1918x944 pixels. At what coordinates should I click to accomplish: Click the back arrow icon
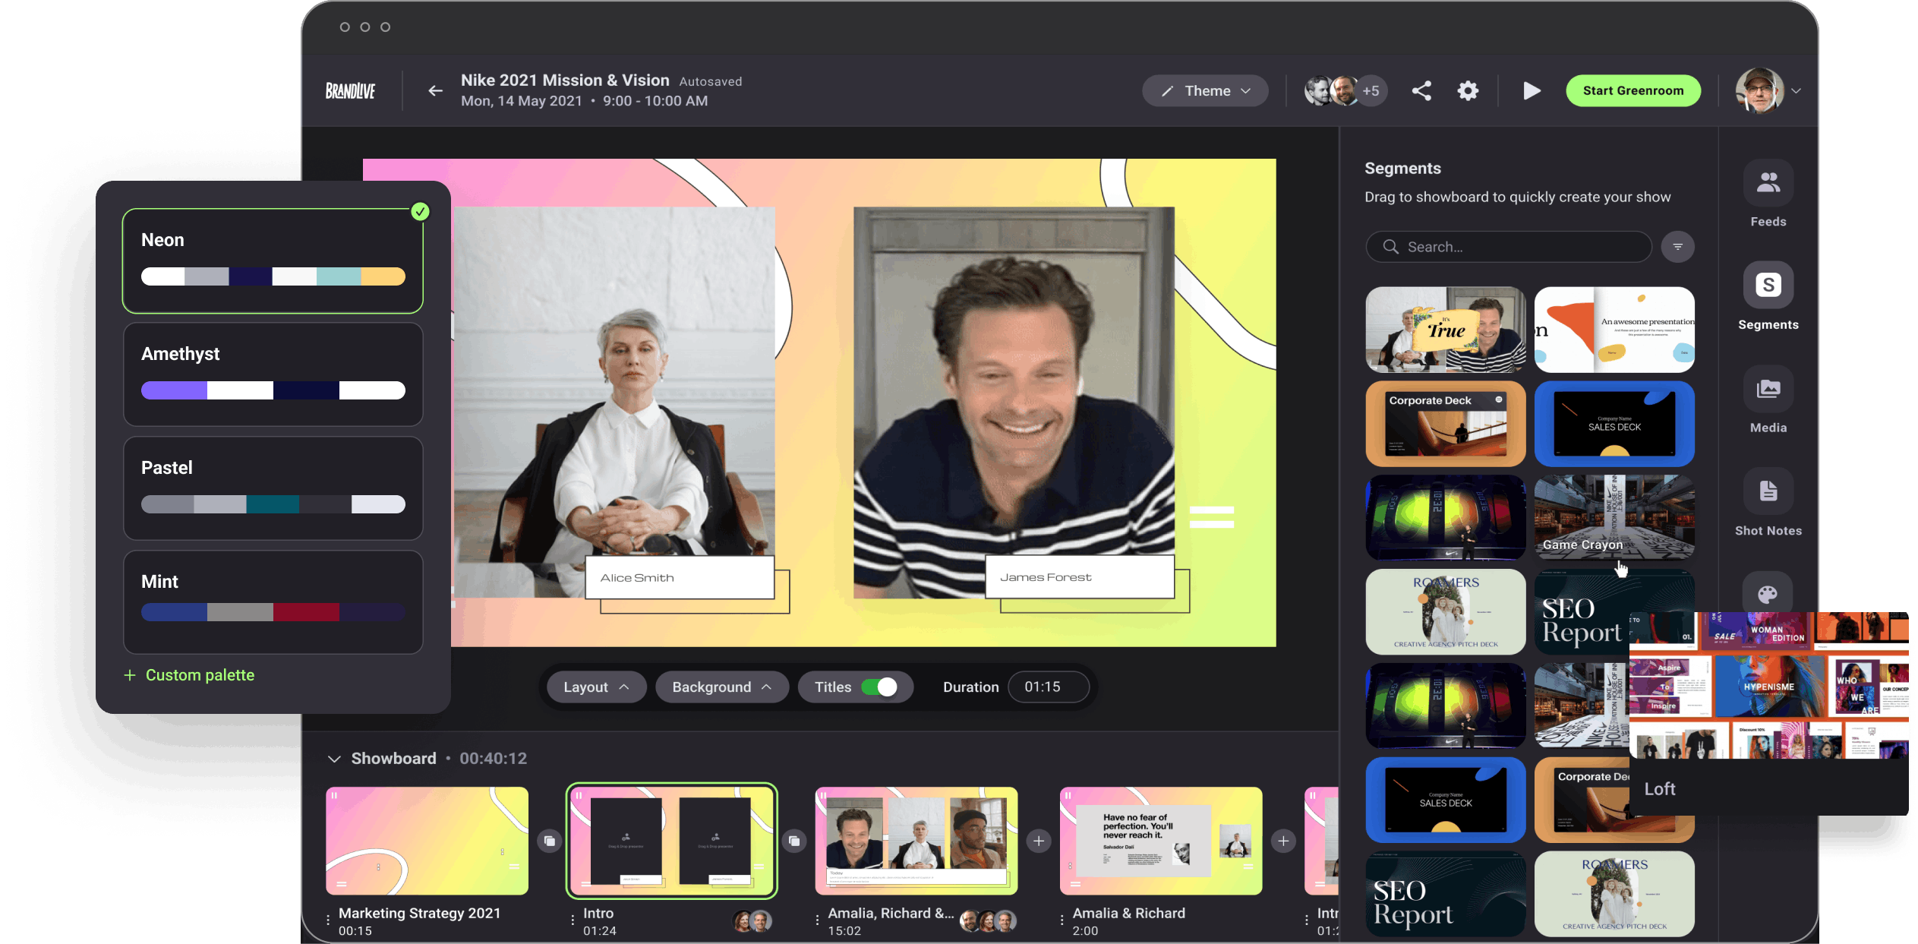pyautogui.click(x=435, y=91)
